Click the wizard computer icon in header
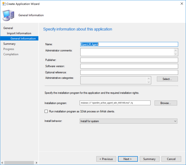The width and height of the screenshot is (186, 165). pos(9,15)
